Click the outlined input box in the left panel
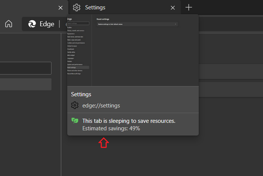263x176 pixels. 26,68
